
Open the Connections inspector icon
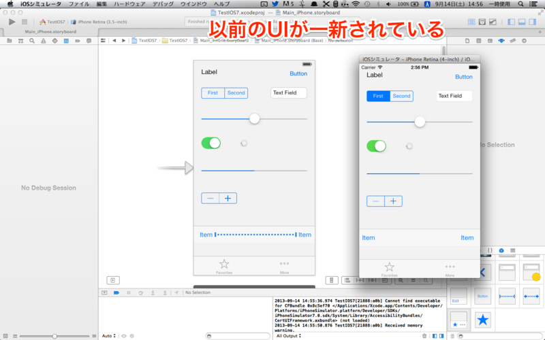(x=524, y=41)
